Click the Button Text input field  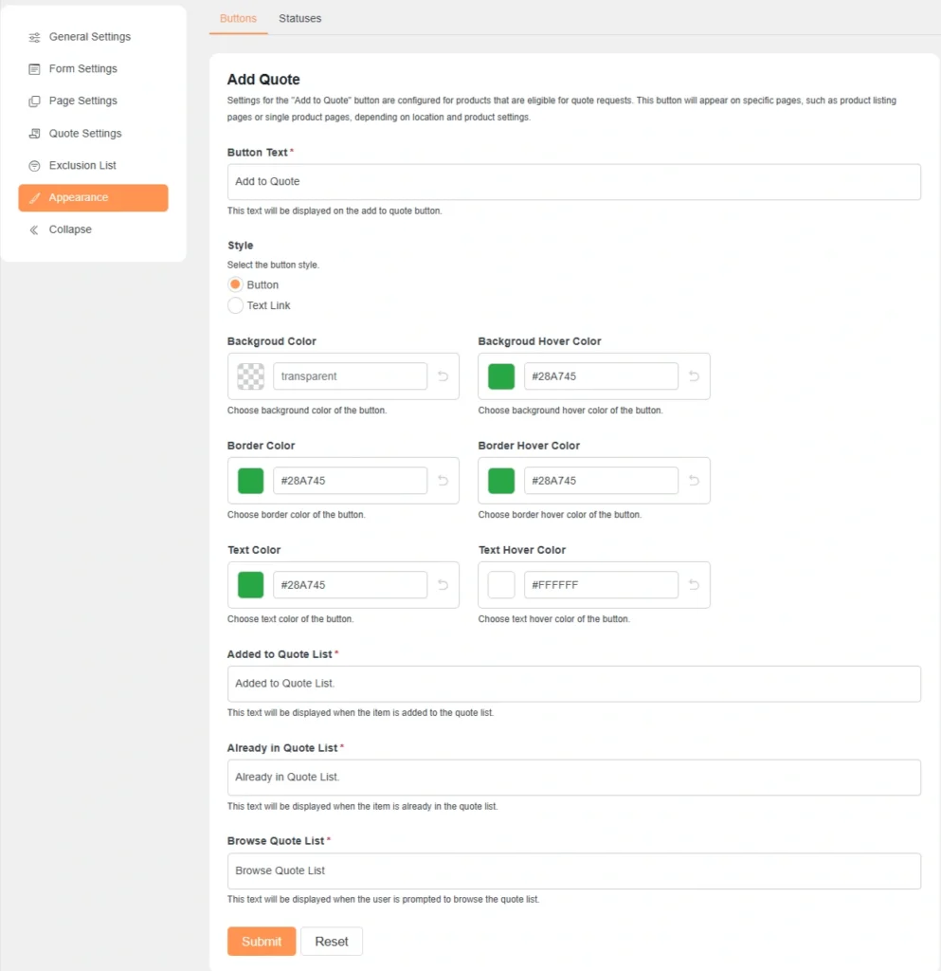pos(573,181)
